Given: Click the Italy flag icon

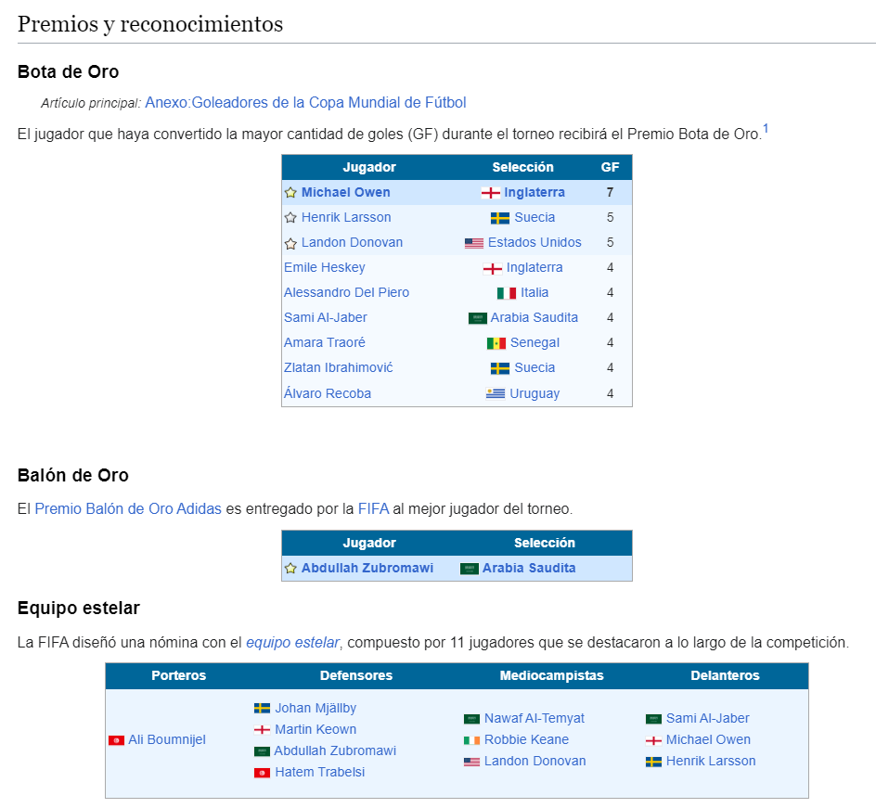Looking at the screenshot, I should pos(507,293).
